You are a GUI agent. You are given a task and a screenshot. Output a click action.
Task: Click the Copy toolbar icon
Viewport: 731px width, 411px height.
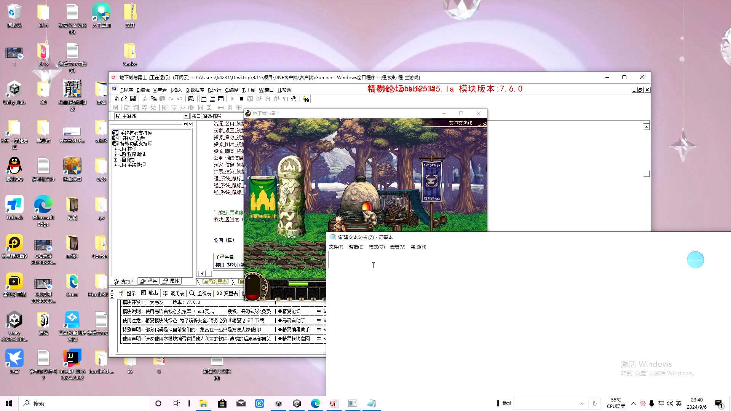153,99
